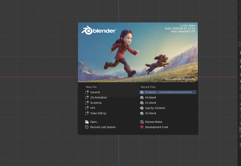
Task: Open recent file 04.blend
Action: (x=148, y=98)
